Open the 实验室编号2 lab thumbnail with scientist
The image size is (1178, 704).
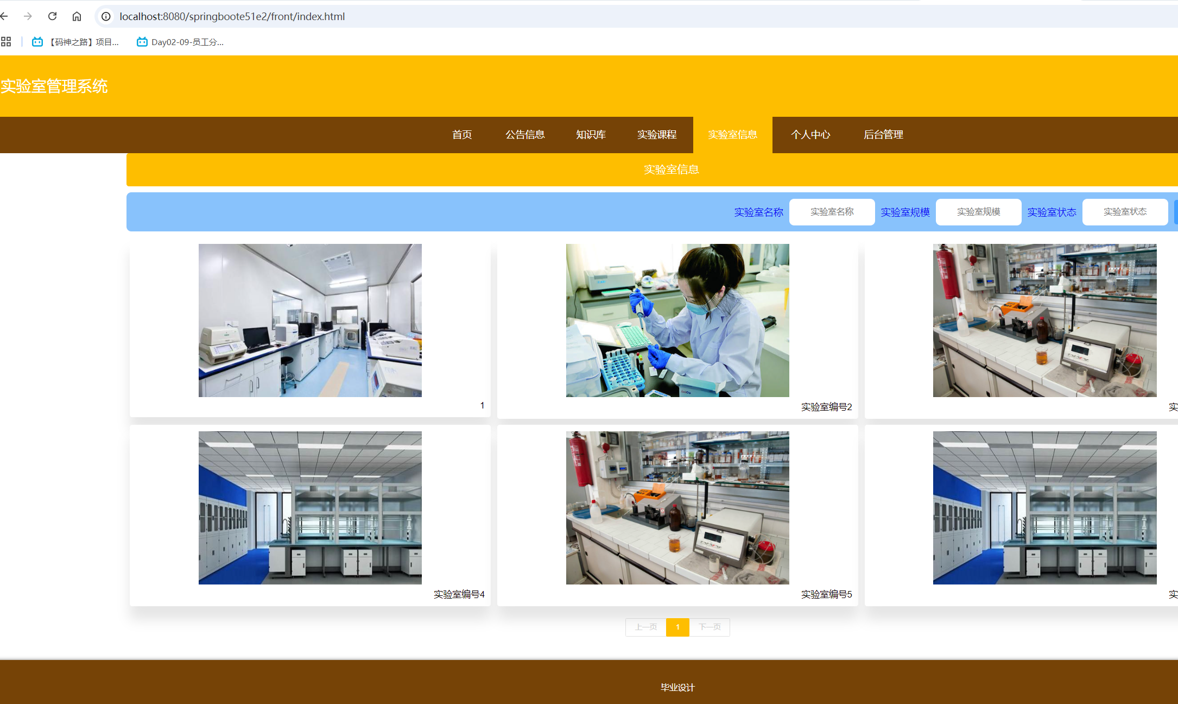(677, 320)
